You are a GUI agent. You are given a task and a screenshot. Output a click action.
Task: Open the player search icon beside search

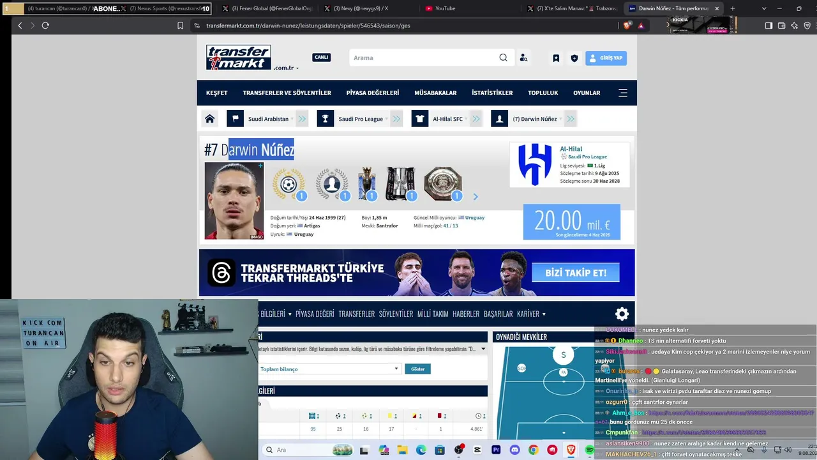(x=524, y=57)
